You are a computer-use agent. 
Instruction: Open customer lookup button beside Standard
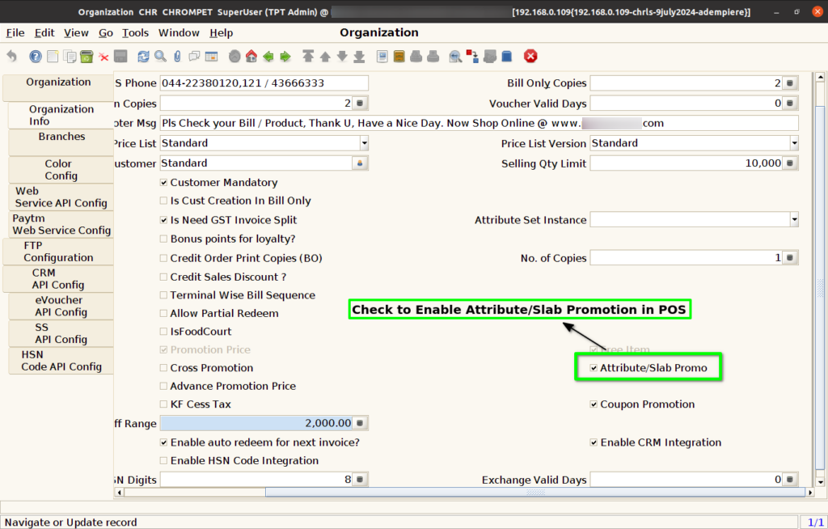click(360, 163)
